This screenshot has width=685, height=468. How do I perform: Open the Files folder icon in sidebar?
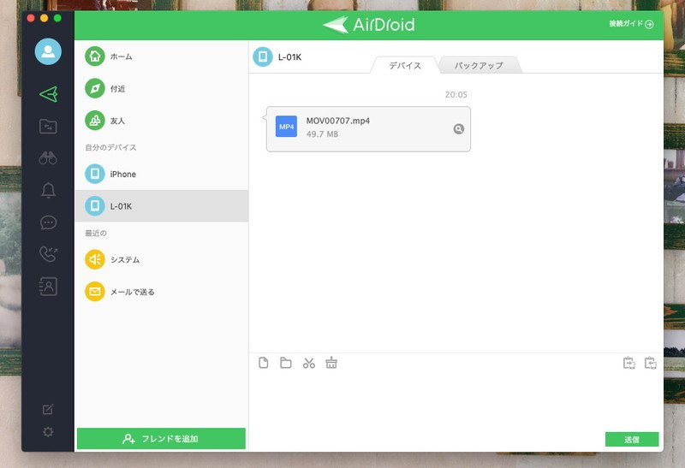click(48, 126)
